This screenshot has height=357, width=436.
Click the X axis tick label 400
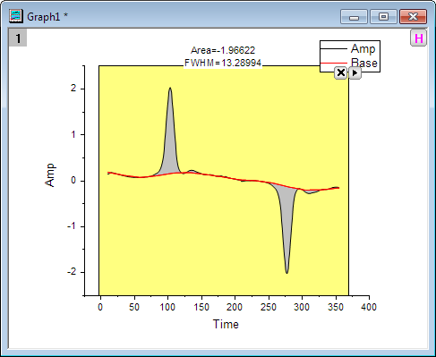[369, 307]
